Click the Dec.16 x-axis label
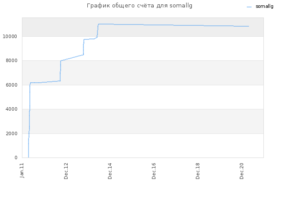The width and height of the screenshot is (281, 210). 154,171
